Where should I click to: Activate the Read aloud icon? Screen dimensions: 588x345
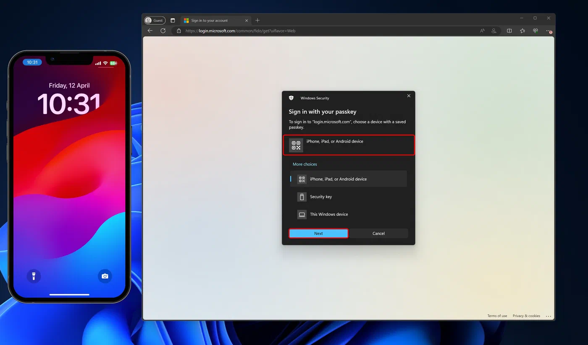click(x=482, y=31)
